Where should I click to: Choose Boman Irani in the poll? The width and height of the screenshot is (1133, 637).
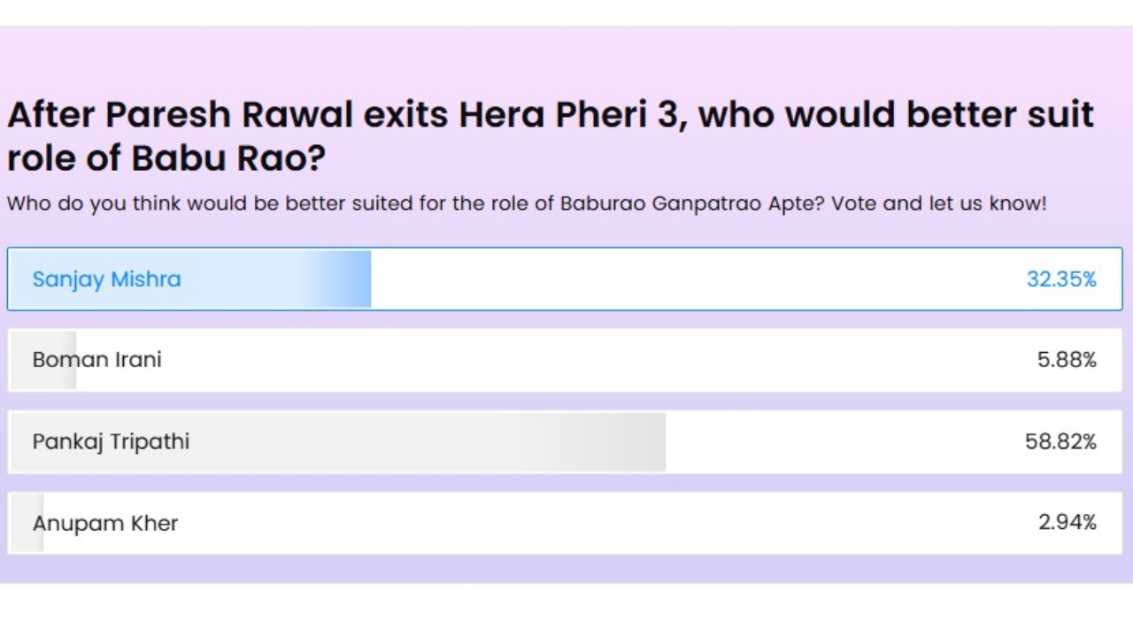pyautogui.click(x=565, y=360)
